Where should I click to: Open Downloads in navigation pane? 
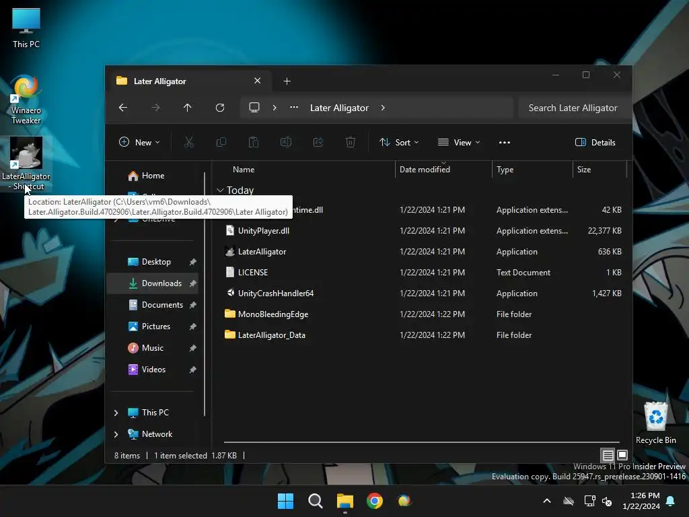(x=153, y=283)
